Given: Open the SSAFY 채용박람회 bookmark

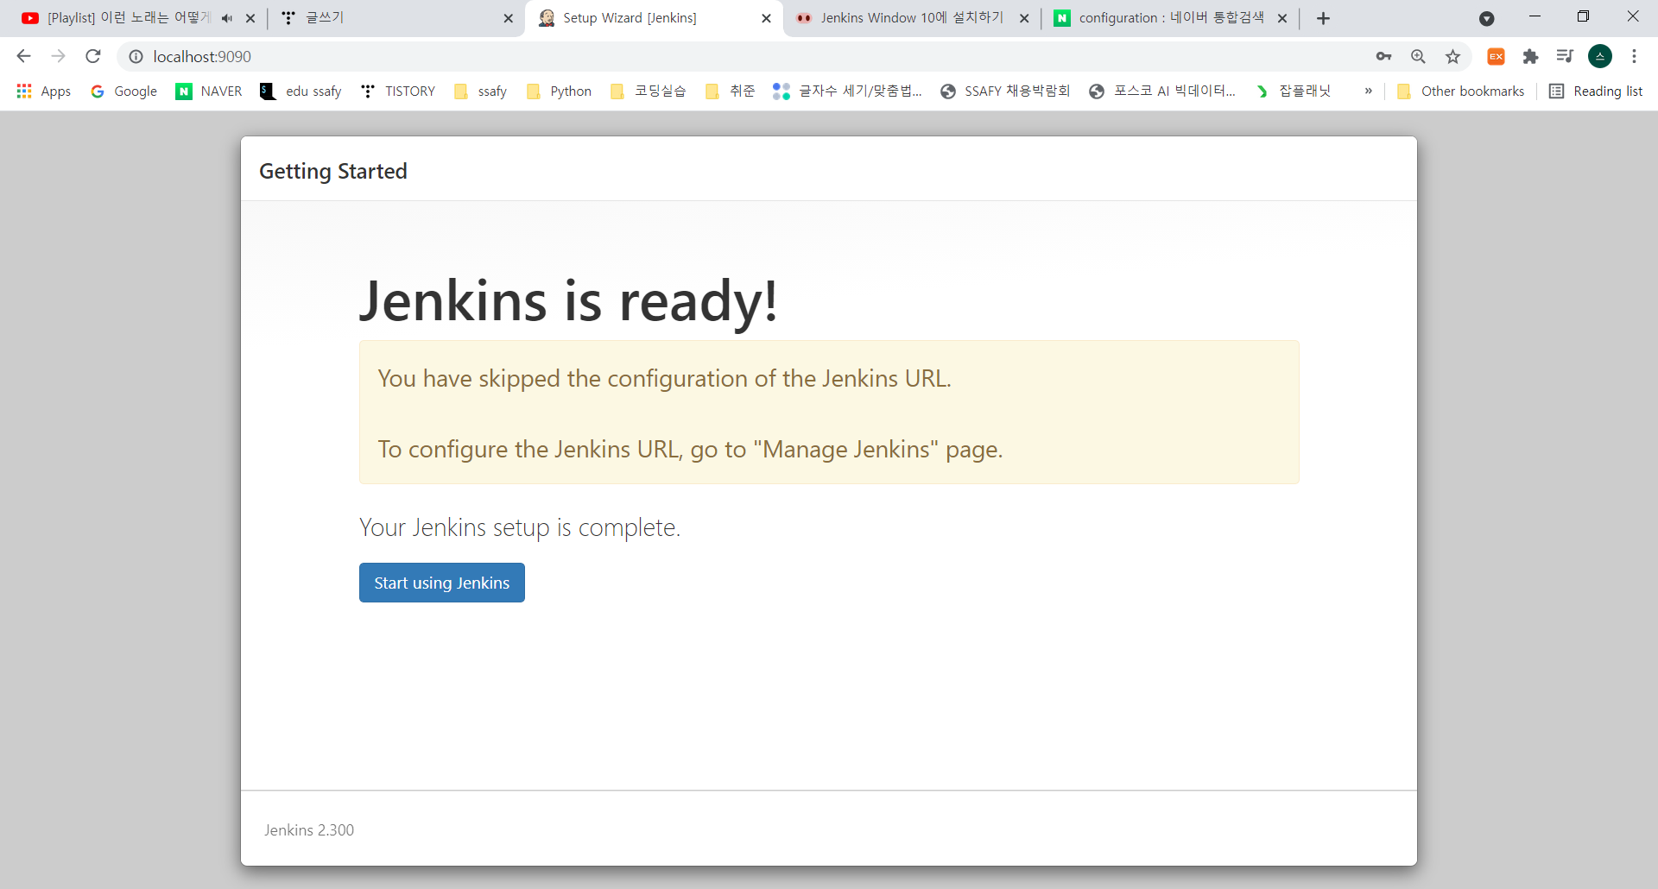Looking at the screenshot, I should point(1005,91).
